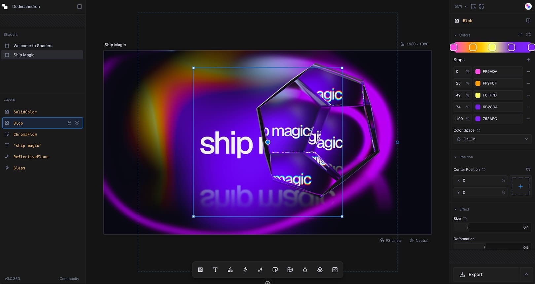
Task: Open the OKLCh color space dropdown
Action: coord(492,139)
